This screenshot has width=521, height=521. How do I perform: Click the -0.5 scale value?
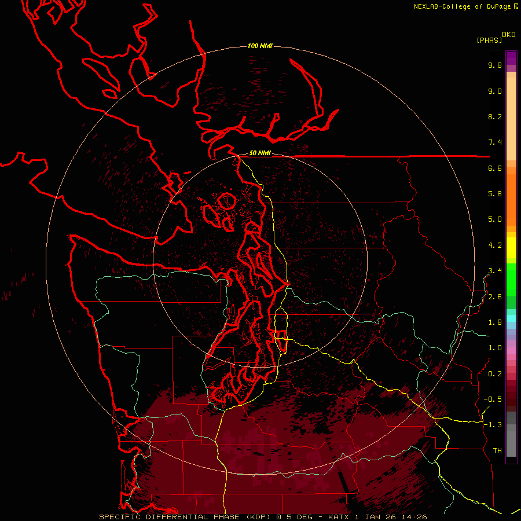[x=493, y=399]
